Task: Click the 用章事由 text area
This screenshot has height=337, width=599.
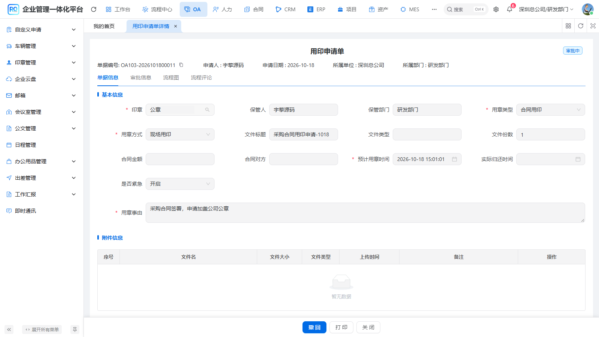Action: click(365, 213)
